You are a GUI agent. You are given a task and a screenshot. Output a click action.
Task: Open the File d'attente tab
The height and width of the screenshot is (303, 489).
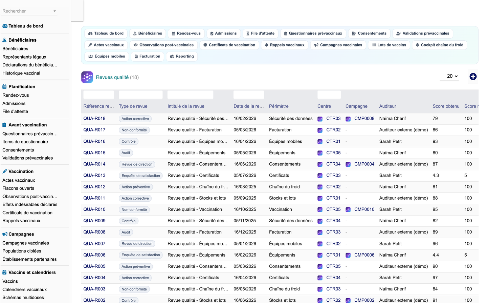(260, 34)
